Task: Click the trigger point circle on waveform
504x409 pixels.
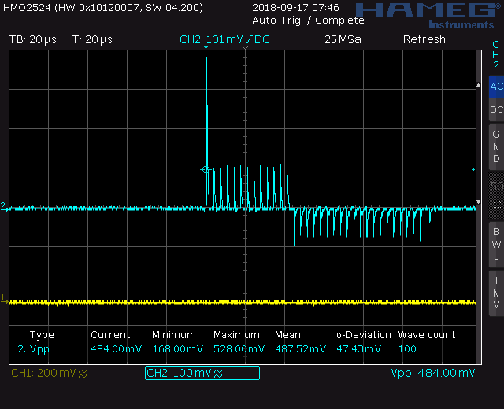Action: pyautogui.click(x=206, y=170)
